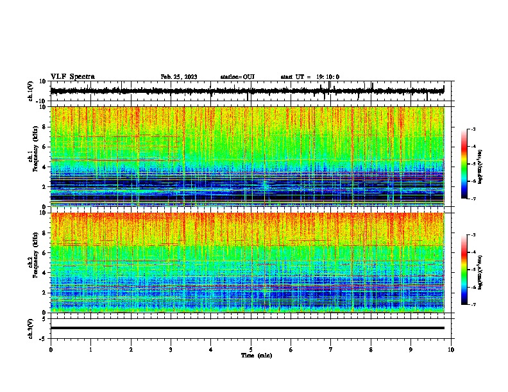Click the date "Feb. 25, 2023"

[179, 77]
